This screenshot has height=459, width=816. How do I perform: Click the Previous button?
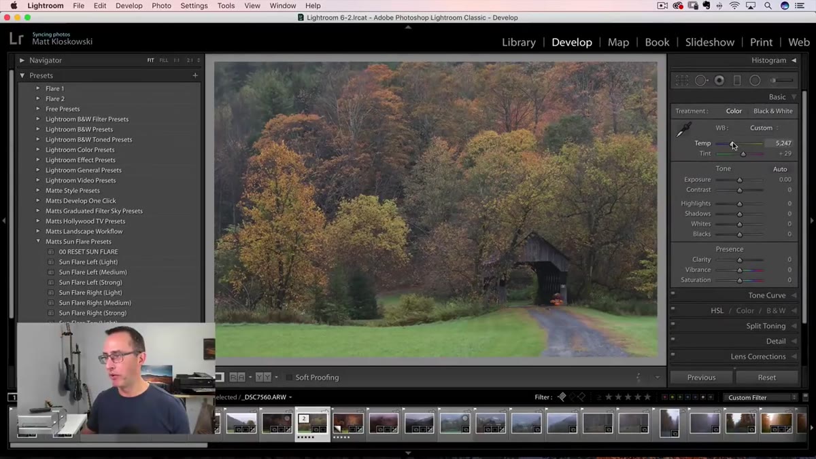(701, 378)
